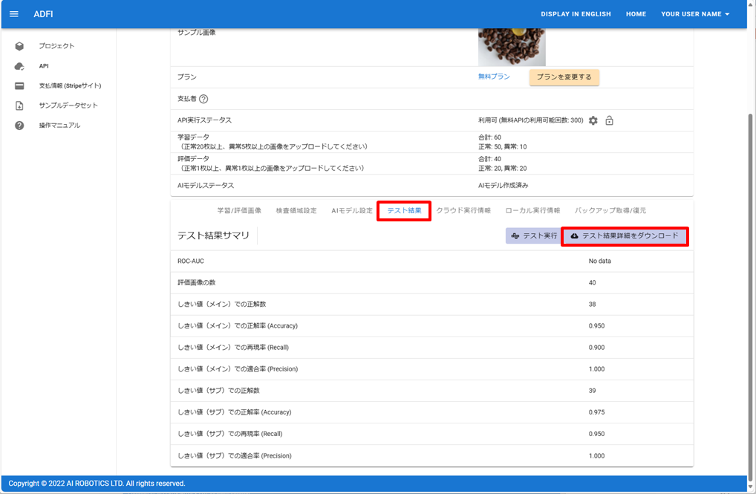Open 操作マニュアル in the sidebar

(59, 126)
